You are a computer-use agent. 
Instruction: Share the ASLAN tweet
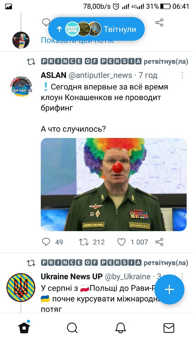(x=159, y=242)
